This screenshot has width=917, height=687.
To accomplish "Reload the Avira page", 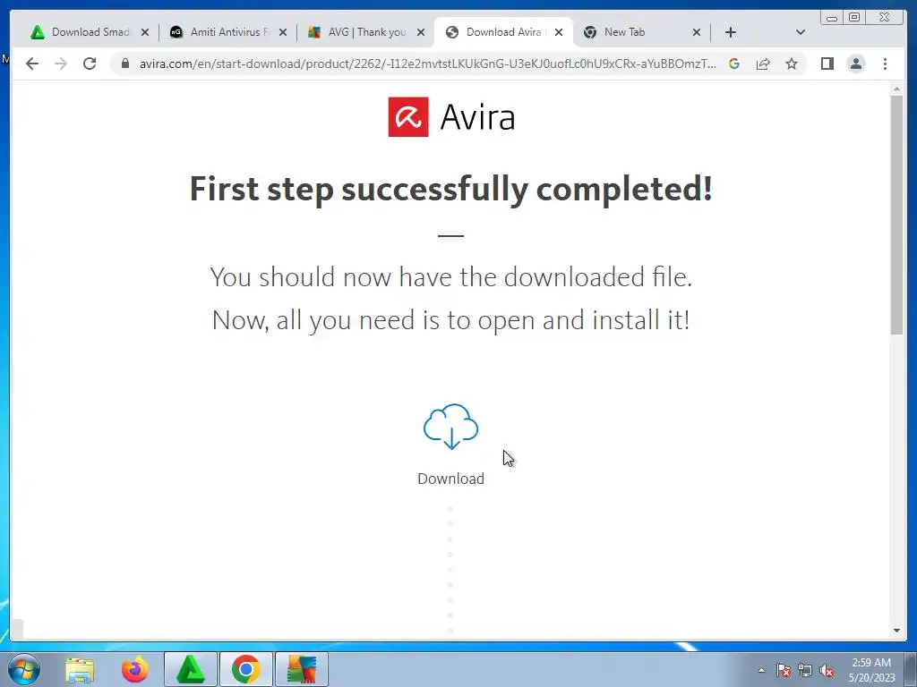I will (x=90, y=64).
